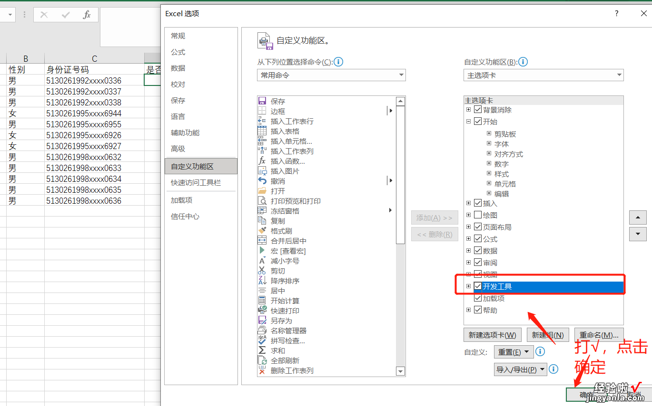Toggle the 加载项 tab checkbox

click(x=478, y=298)
